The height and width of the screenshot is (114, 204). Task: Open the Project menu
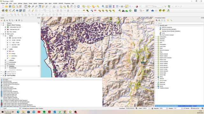pos(3,3)
